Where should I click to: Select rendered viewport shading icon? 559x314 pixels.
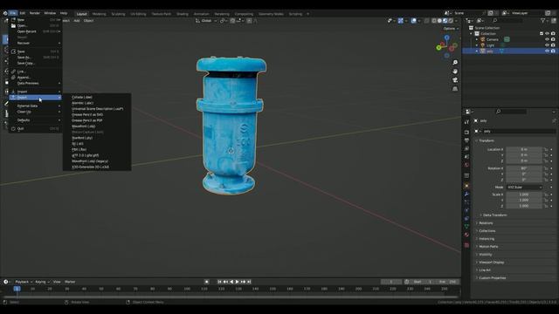tap(451, 21)
